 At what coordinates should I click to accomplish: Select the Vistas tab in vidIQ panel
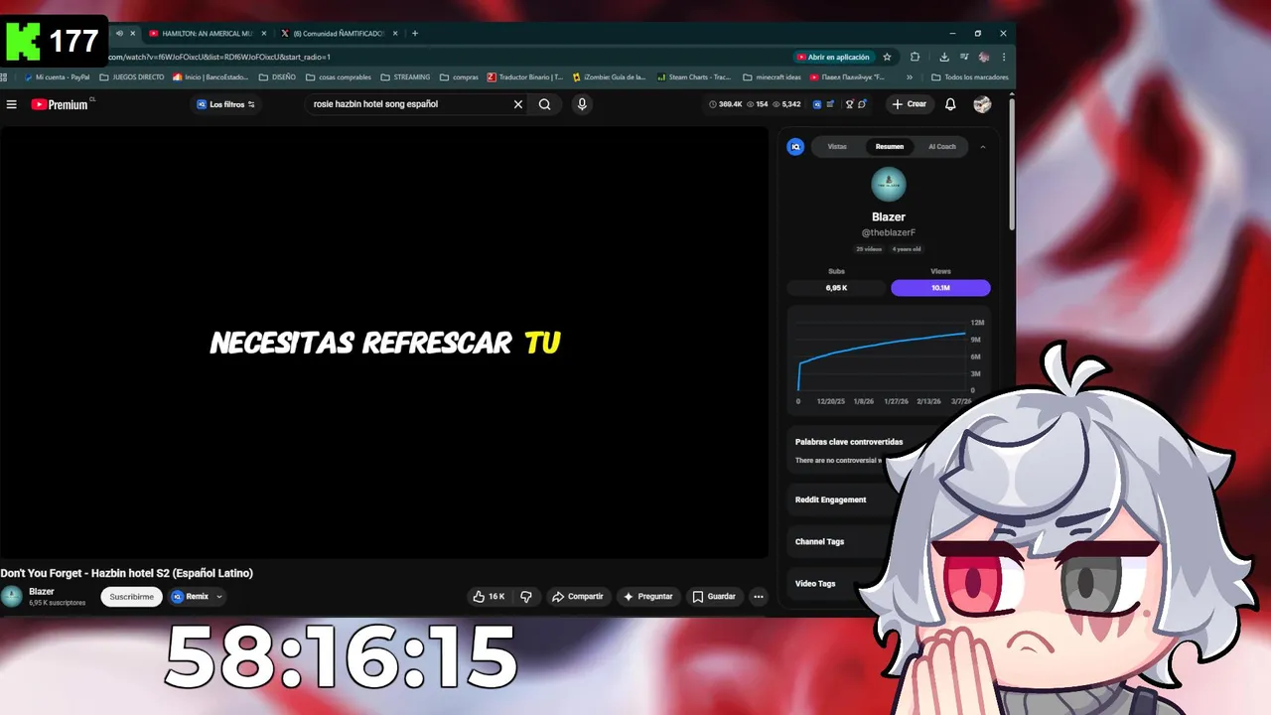(837, 146)
